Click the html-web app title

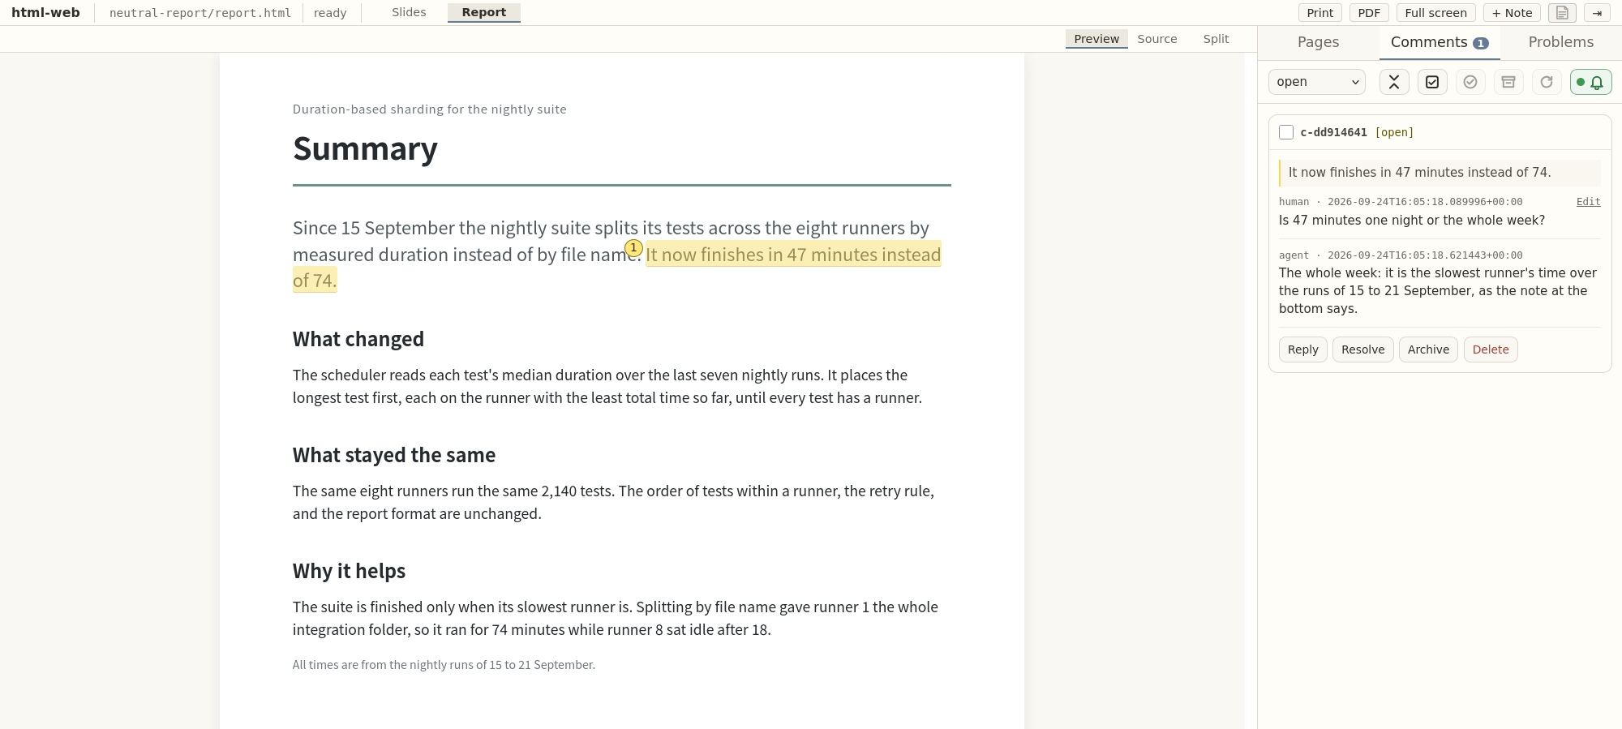tap(45, 12)
